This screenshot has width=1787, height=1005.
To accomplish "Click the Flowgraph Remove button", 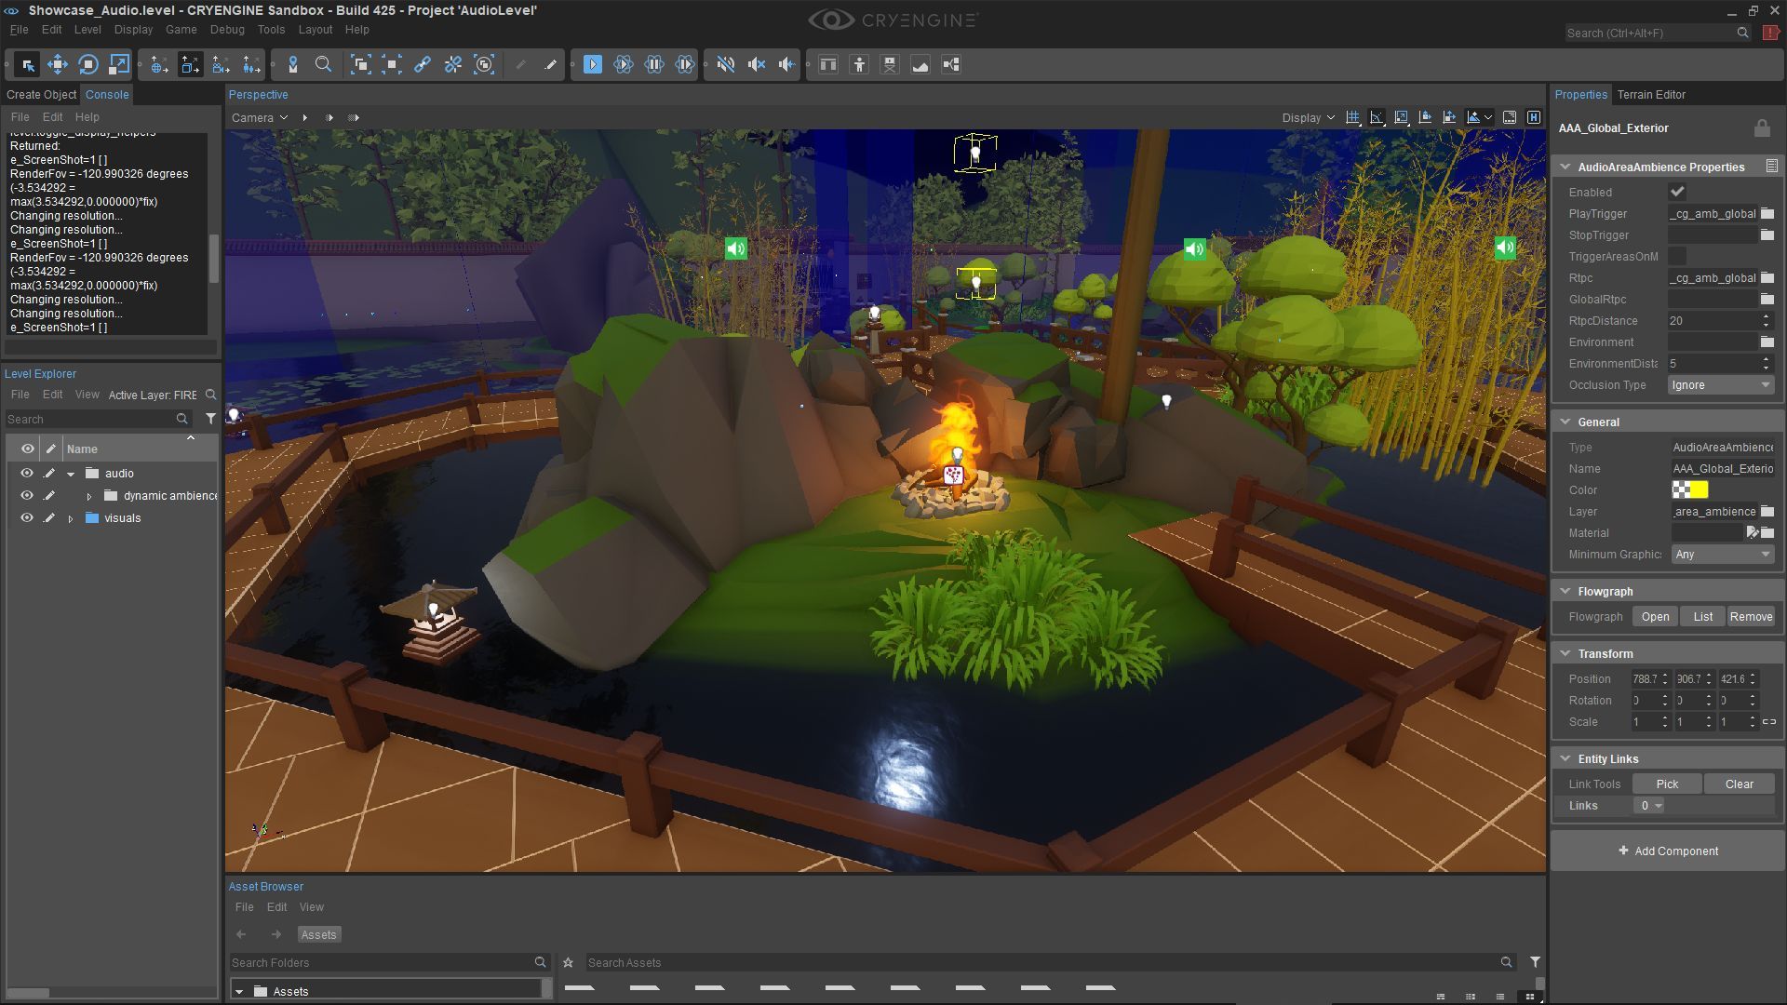I will point(1751,617).
